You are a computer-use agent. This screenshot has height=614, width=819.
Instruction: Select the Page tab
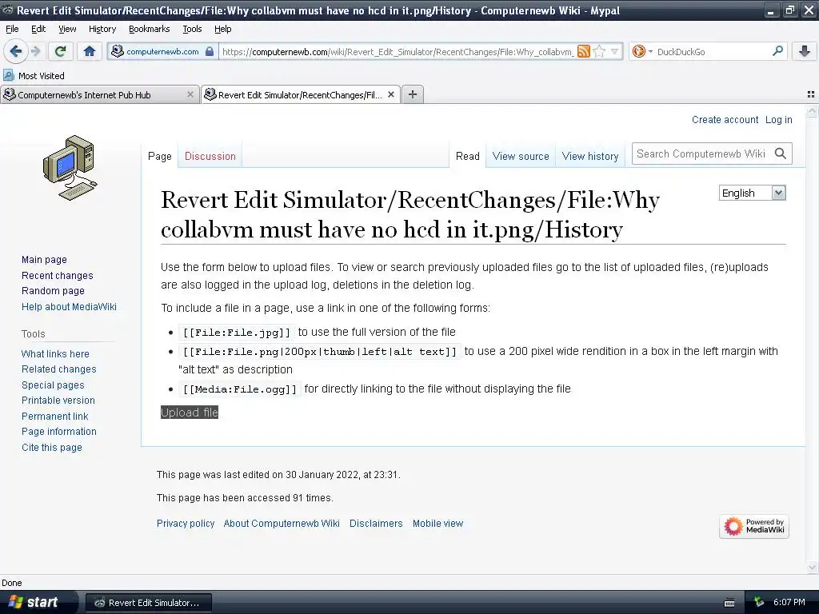point(159,156)
